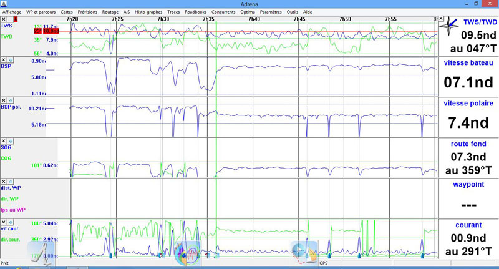The image size is (499, 269).
Task: Select the 7h40 time marker
Action: click(x=254, y=19)
